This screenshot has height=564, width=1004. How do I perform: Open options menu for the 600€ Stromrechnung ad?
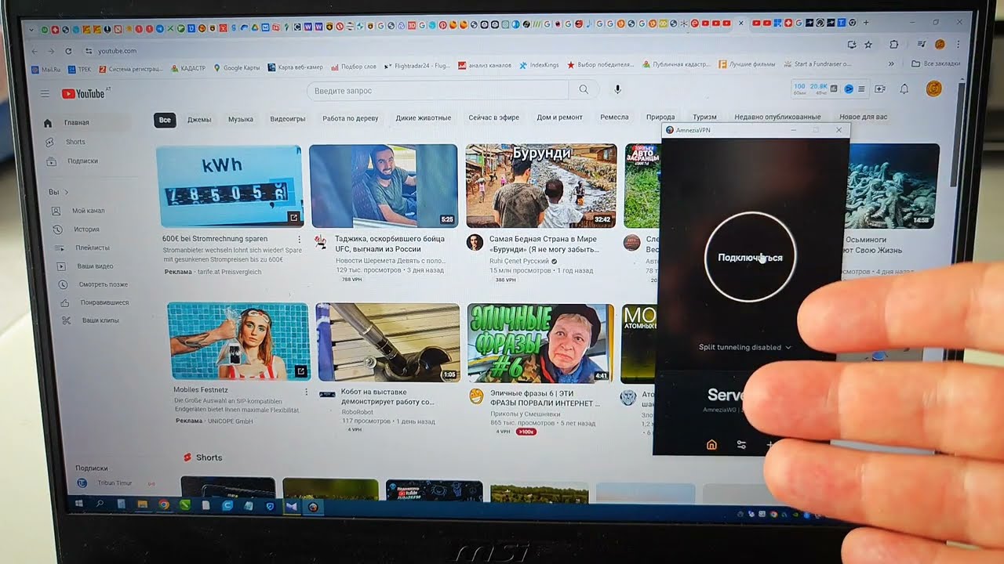tap(300, 239)
